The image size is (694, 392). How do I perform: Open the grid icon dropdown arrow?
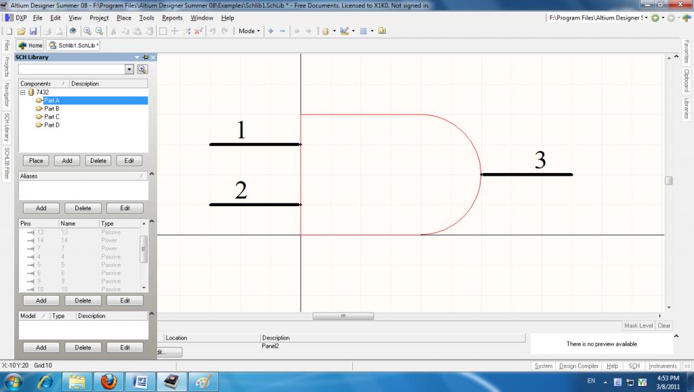coord(372,31)
